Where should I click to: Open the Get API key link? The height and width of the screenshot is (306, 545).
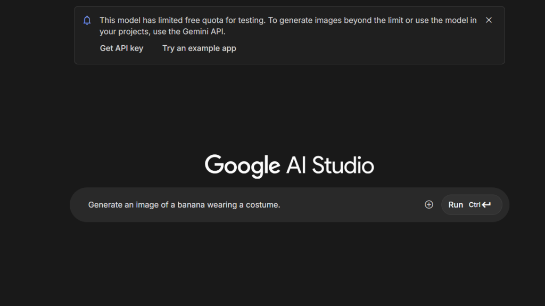121,48
